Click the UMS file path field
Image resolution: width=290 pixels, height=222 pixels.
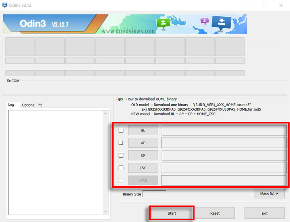(224, 180)
